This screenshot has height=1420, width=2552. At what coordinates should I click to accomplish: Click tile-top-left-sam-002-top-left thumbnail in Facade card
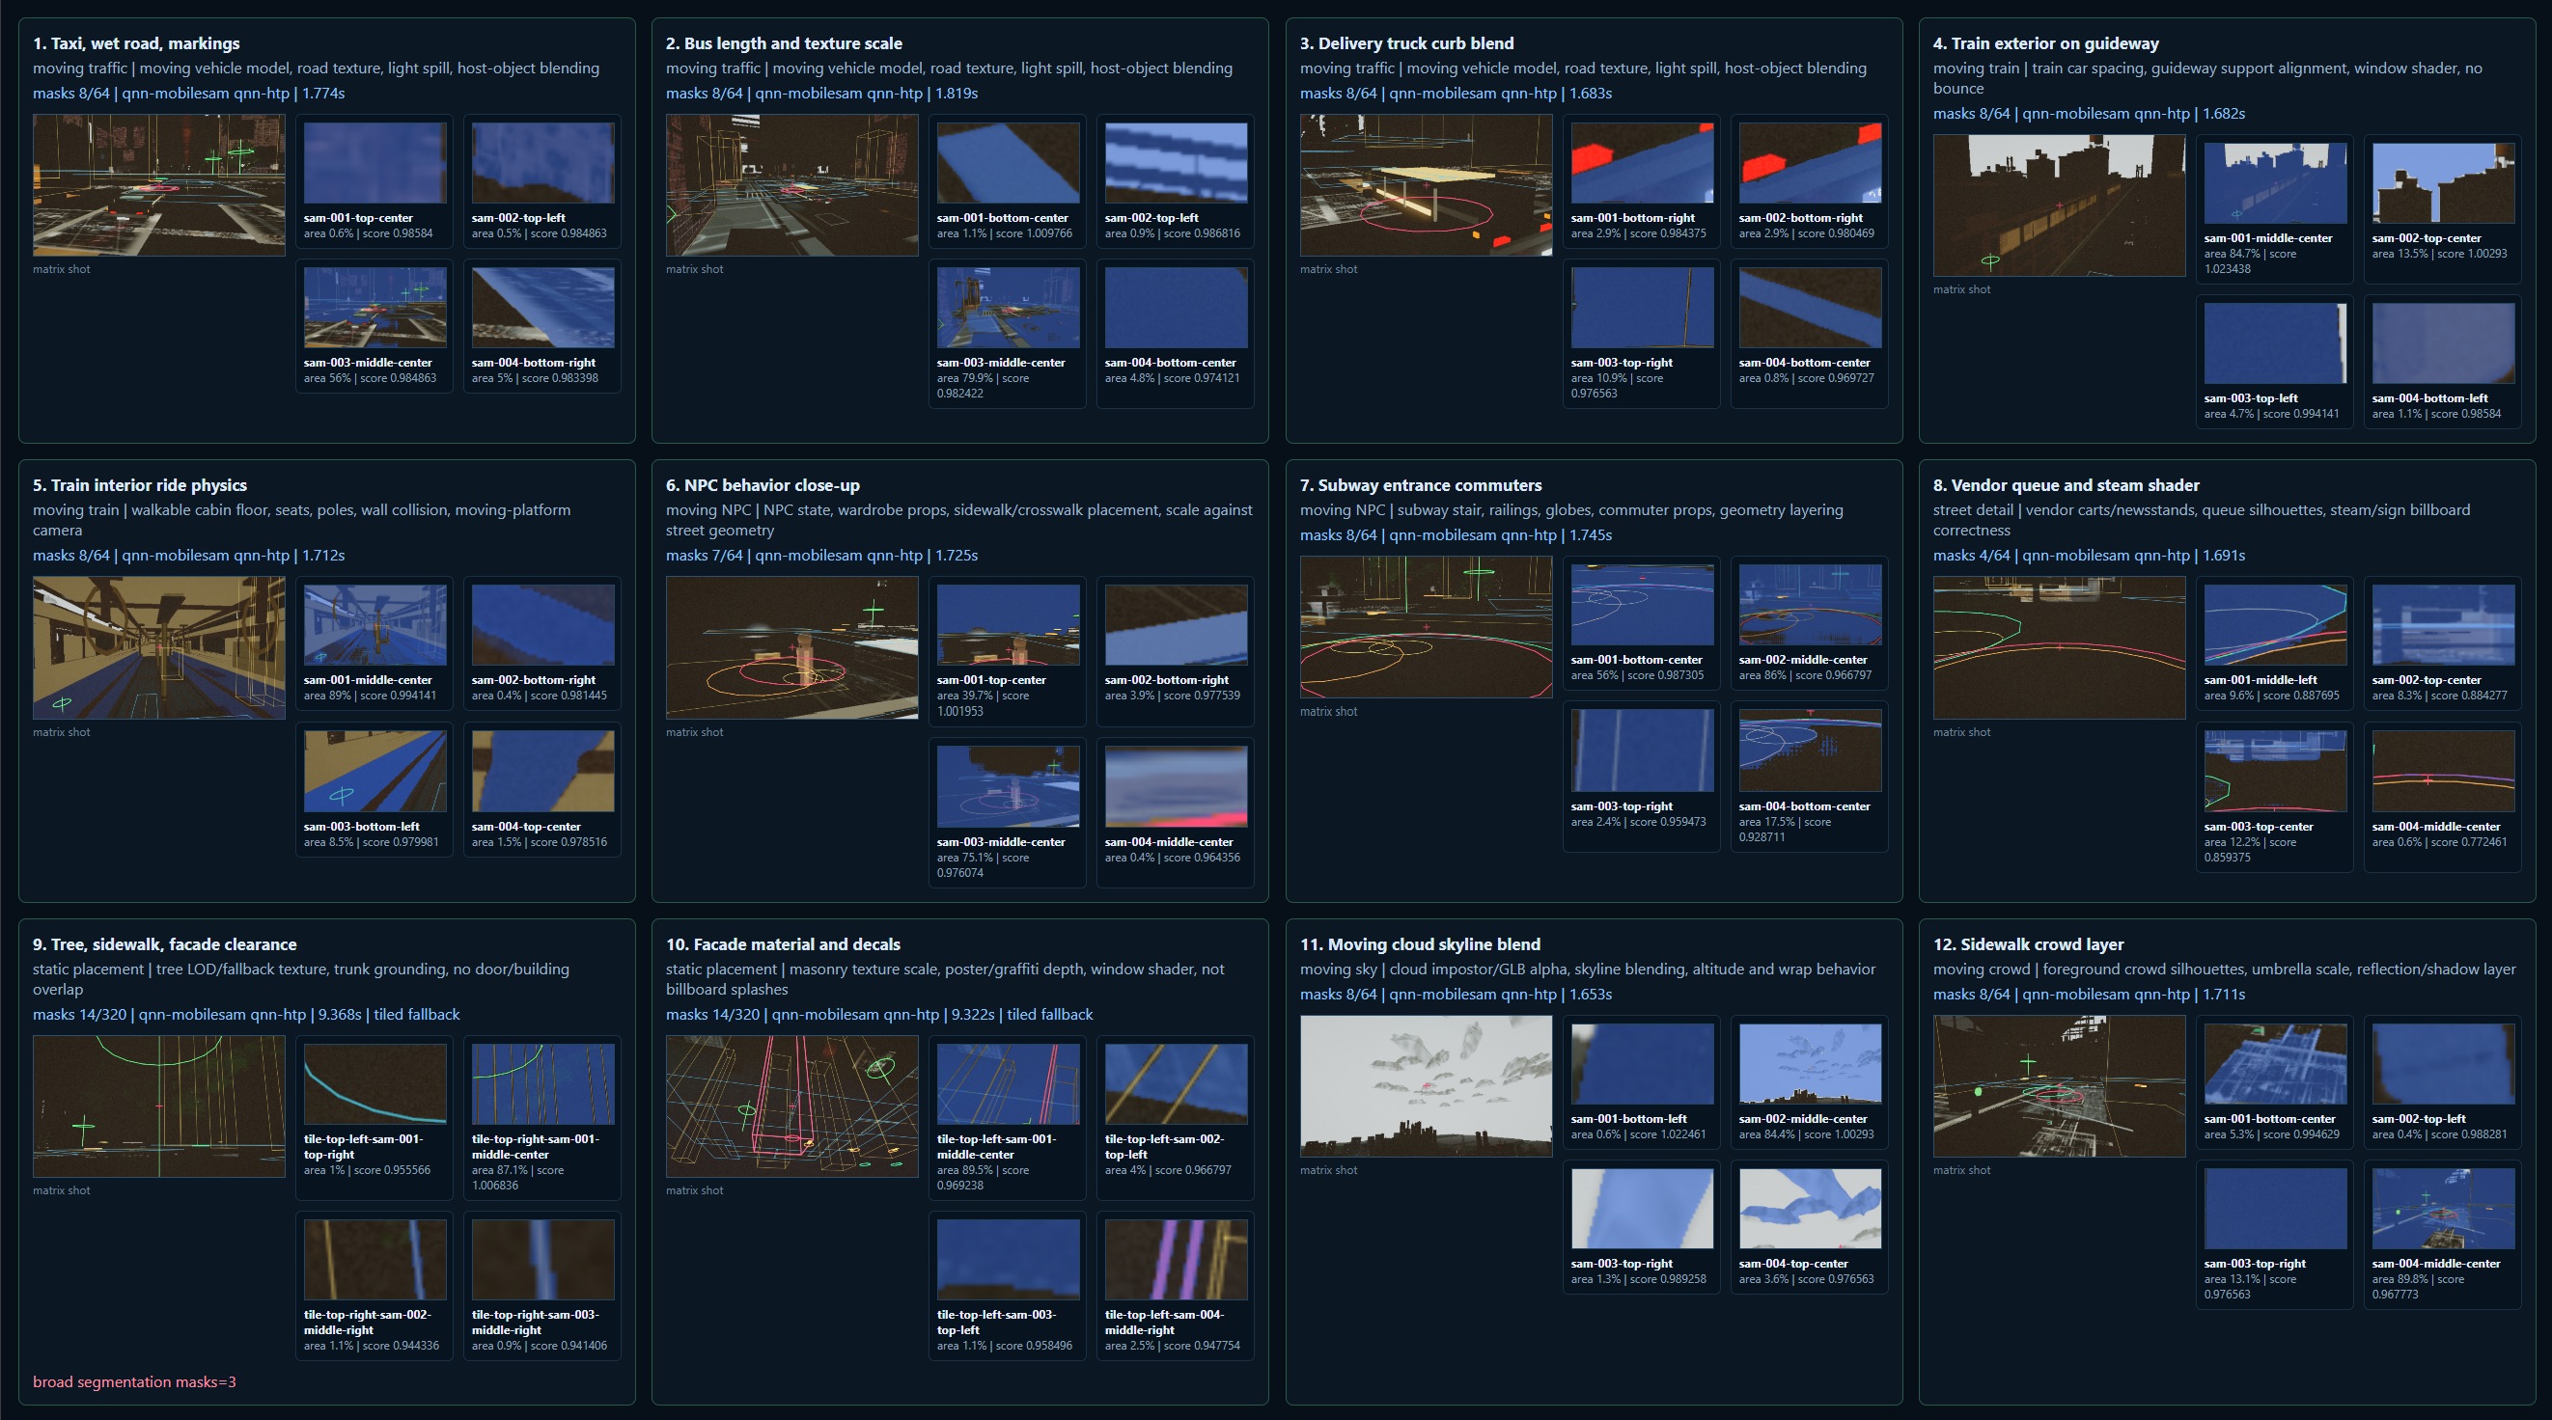[x=1176, y=1084]
